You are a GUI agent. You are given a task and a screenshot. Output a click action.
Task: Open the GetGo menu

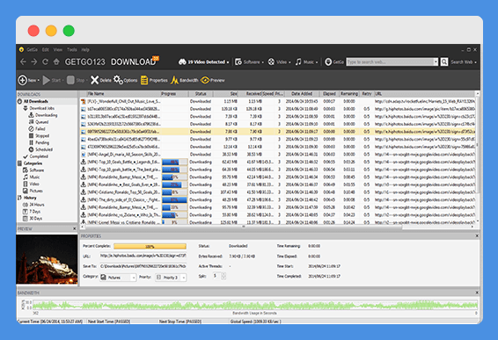coord(32,50)
